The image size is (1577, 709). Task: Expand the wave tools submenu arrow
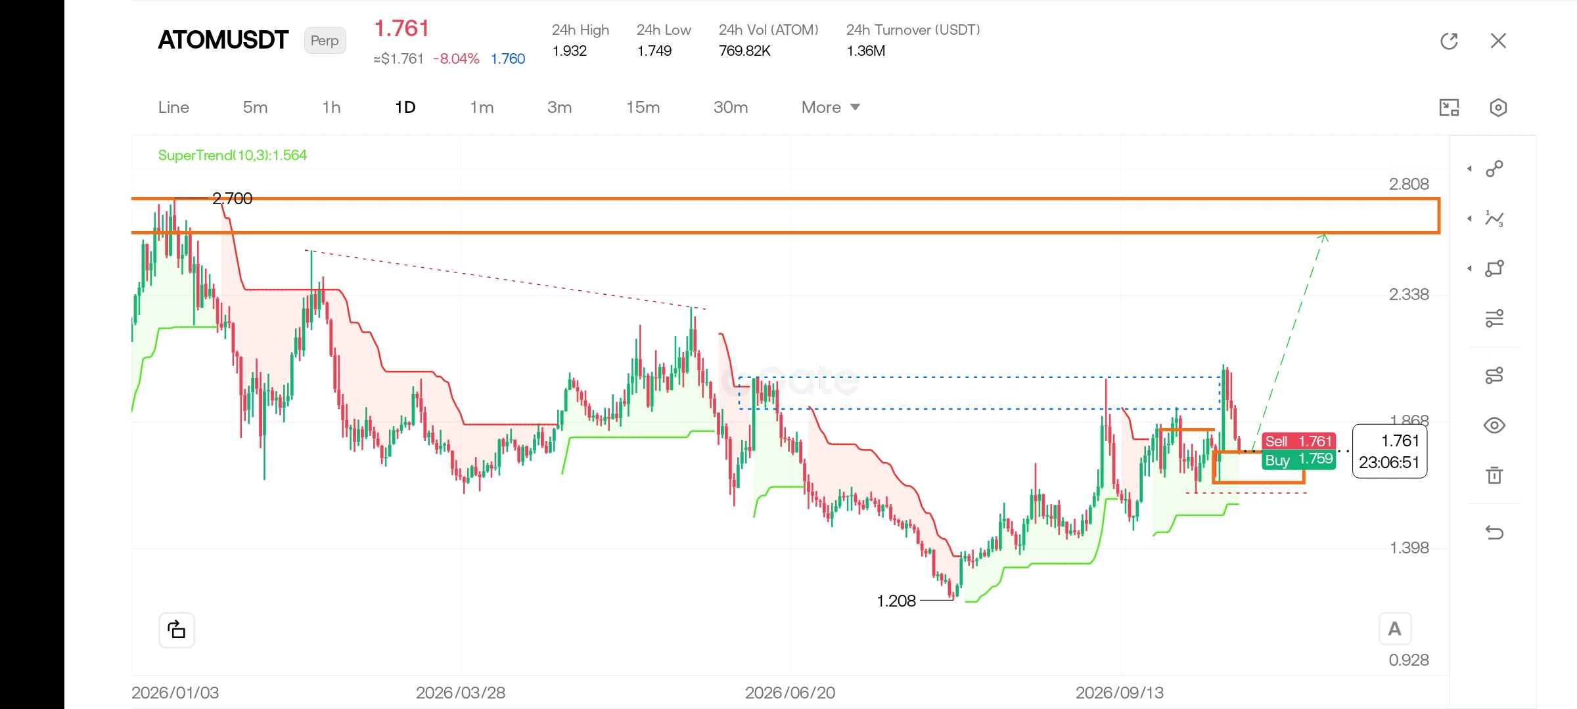pos(1469,219)
